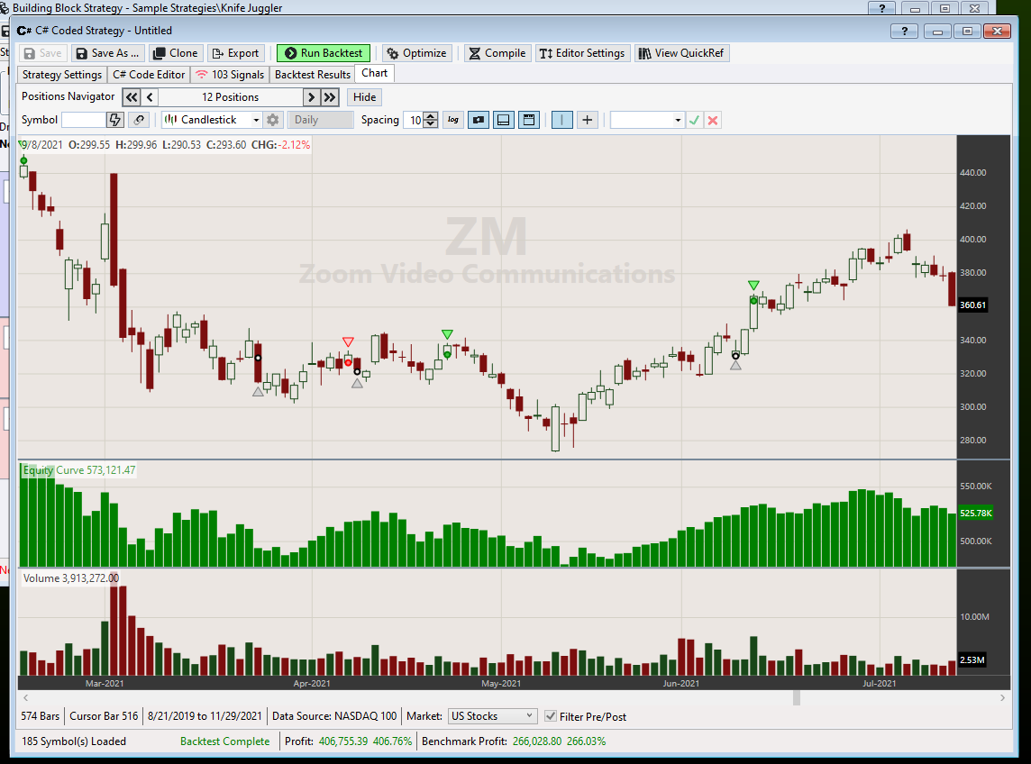Toggle the status banner icon button
Image resolution: width=1031 pixels, height=764 pixels.
[478, 120]
